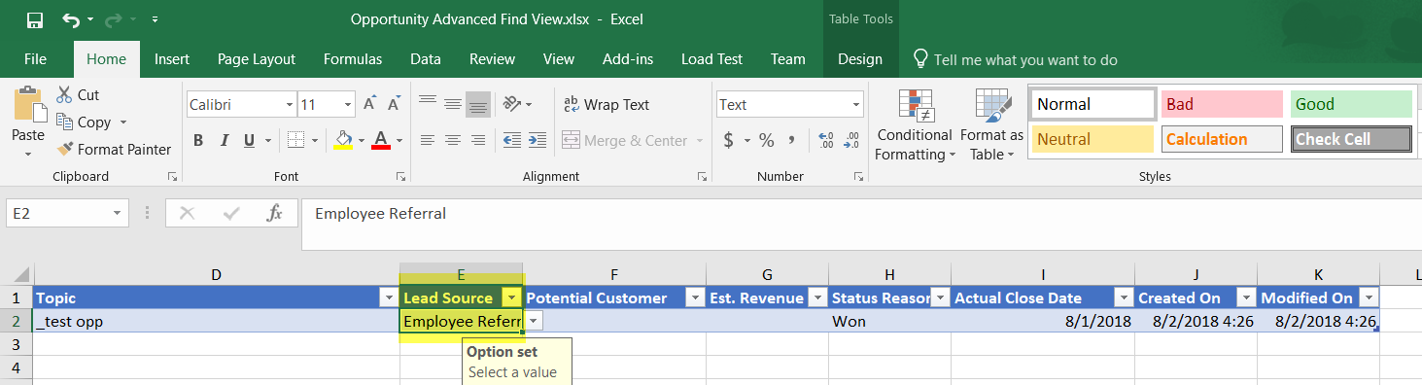1422x385 pixels.
Task: Save the workbook using the floppy disk icon
Action: coord(35,19)
